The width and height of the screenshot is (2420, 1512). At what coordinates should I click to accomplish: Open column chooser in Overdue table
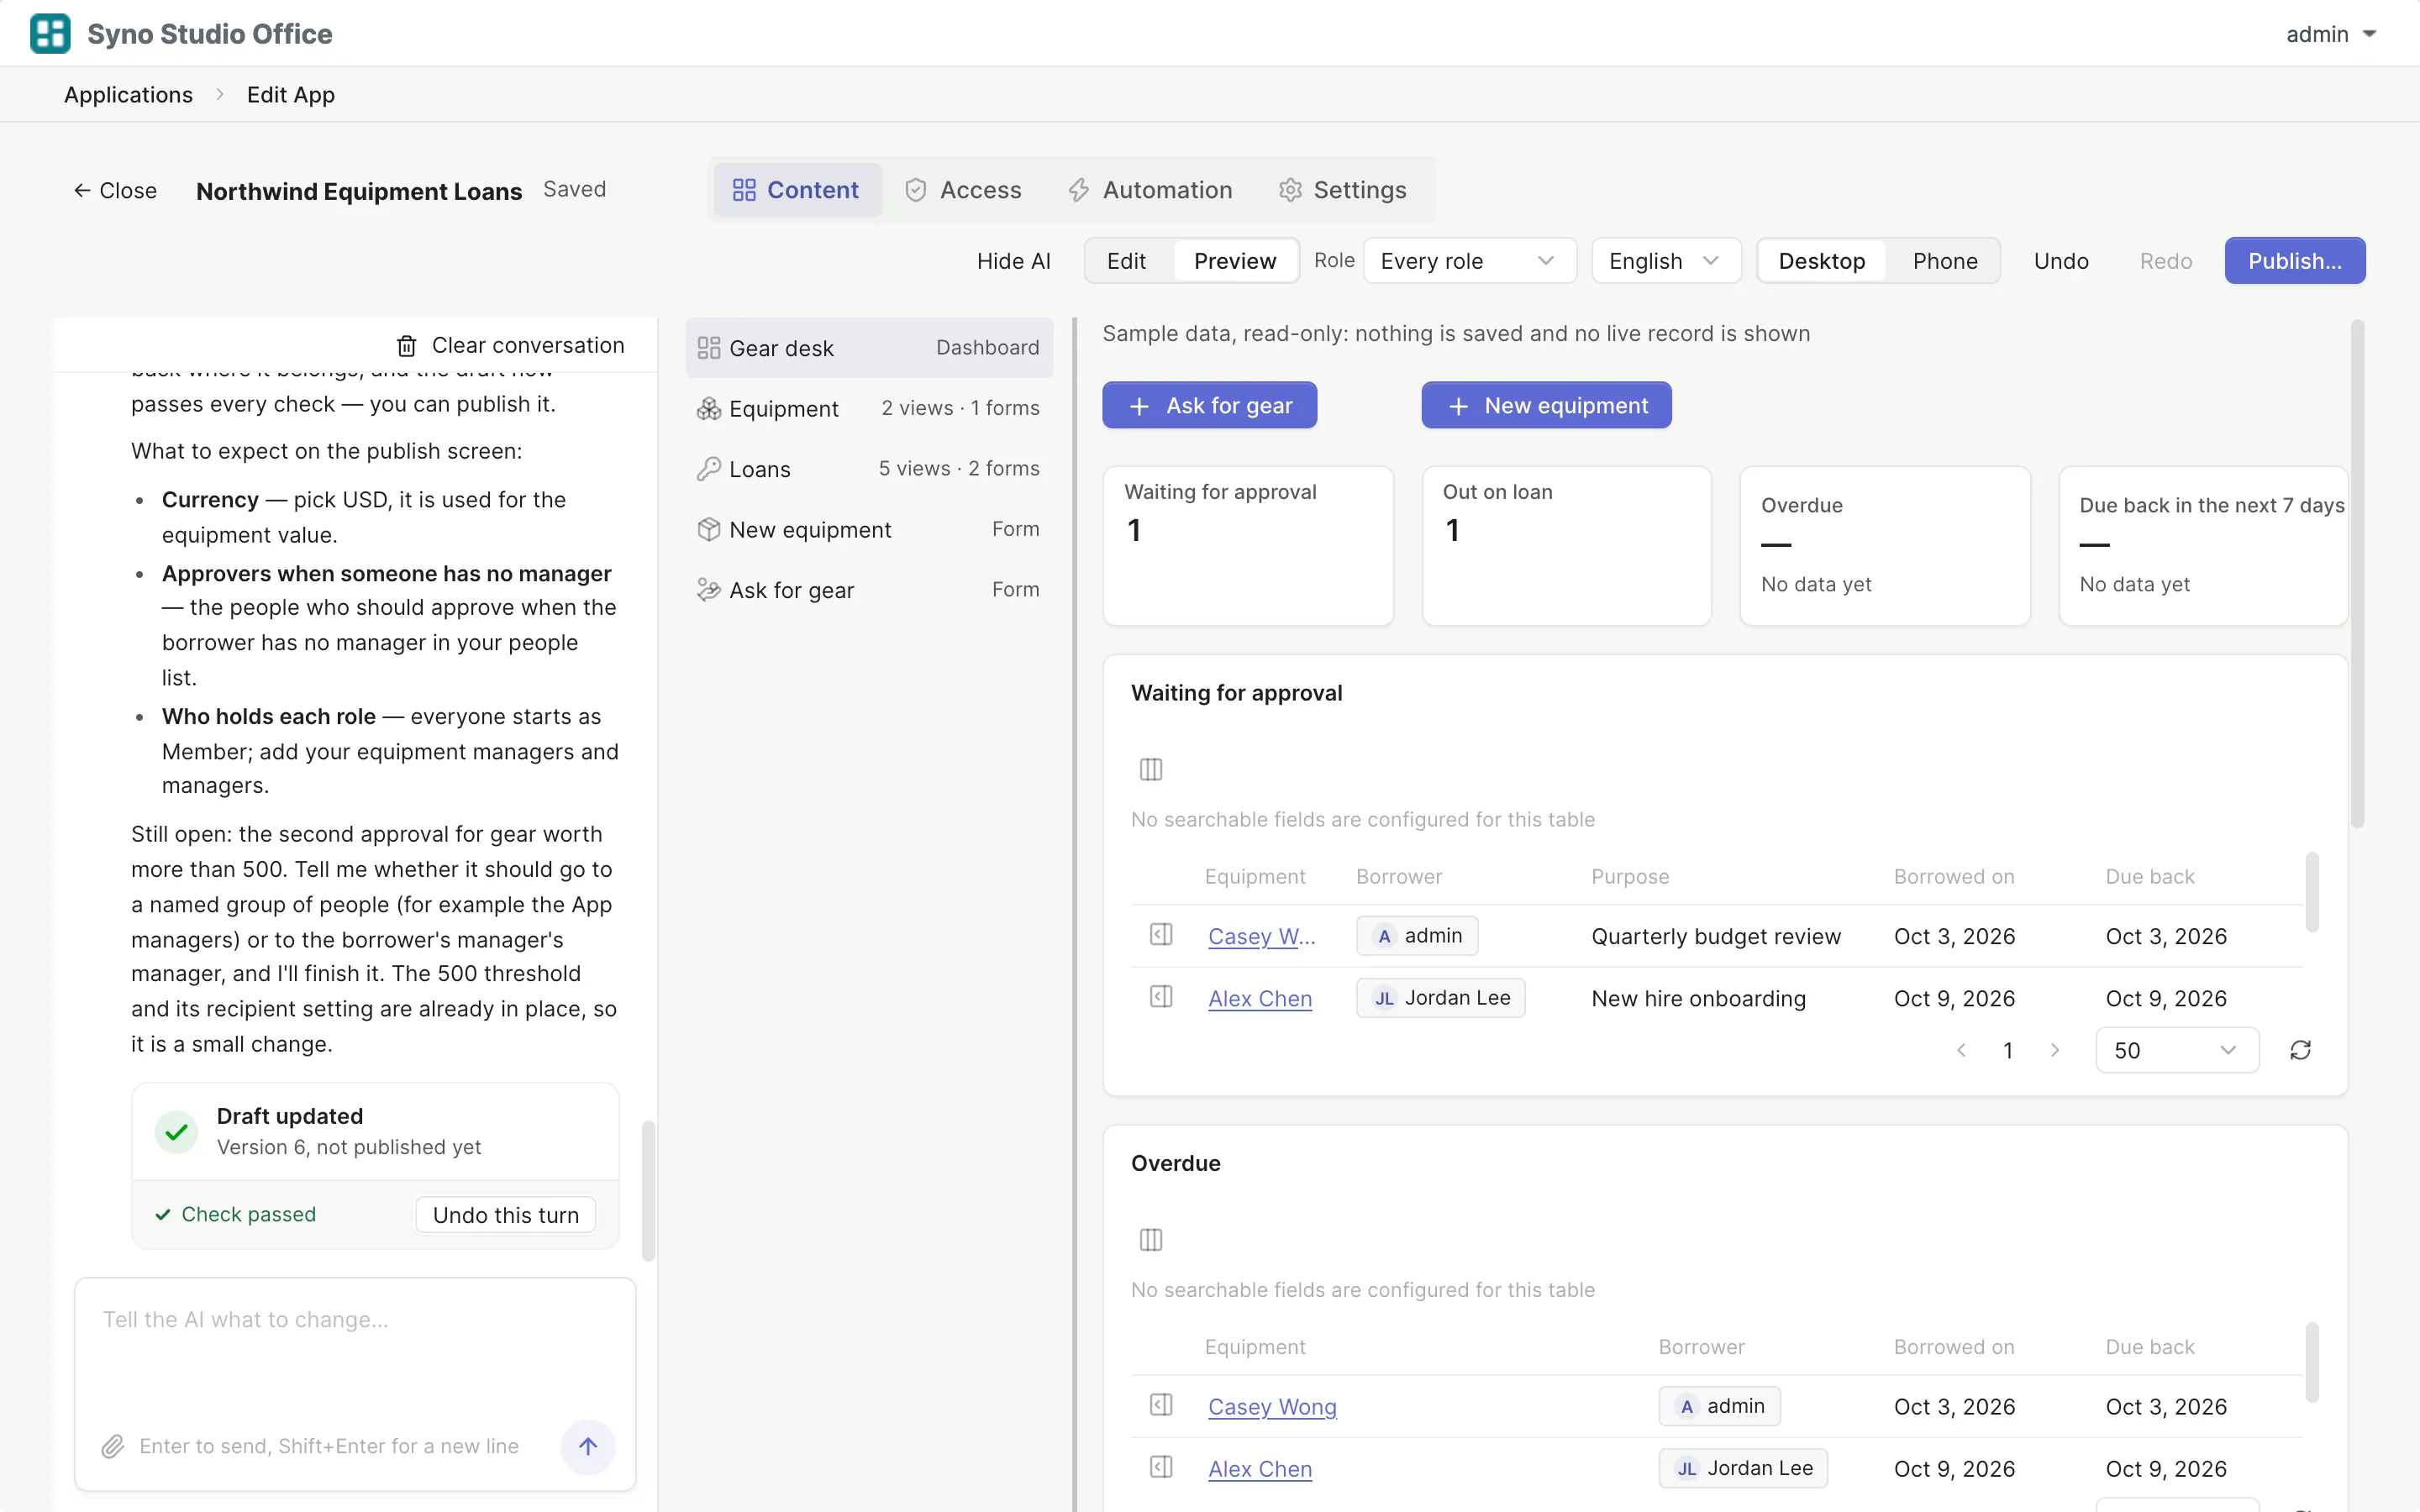click(1151, 1240)
